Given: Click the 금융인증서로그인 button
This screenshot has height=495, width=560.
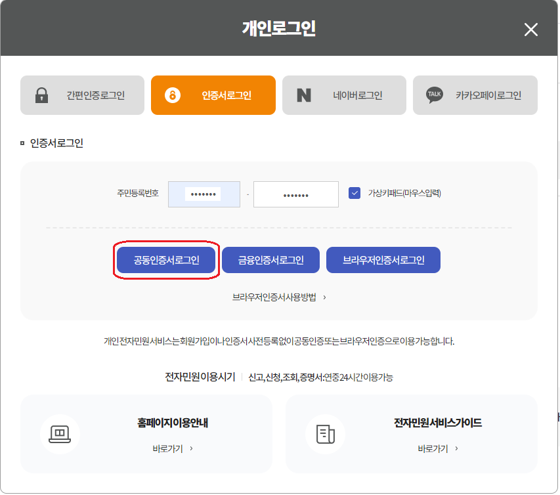Looking at the screenshot, I should 272,260.
